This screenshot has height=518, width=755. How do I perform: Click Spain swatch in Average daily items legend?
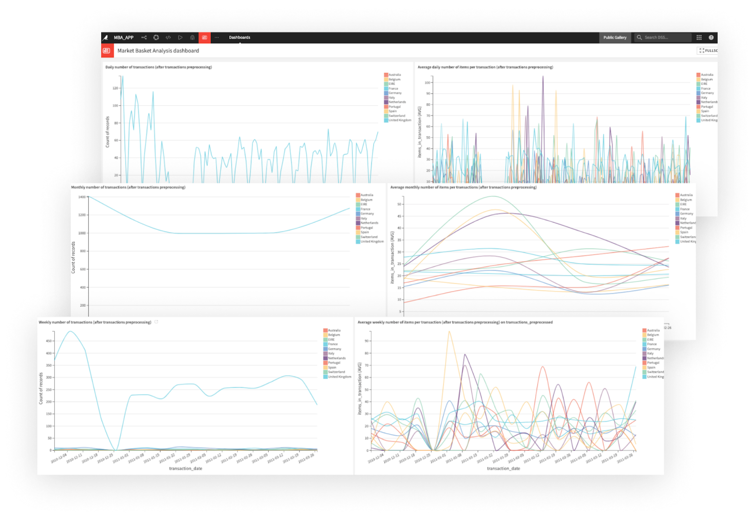[699, 111]
